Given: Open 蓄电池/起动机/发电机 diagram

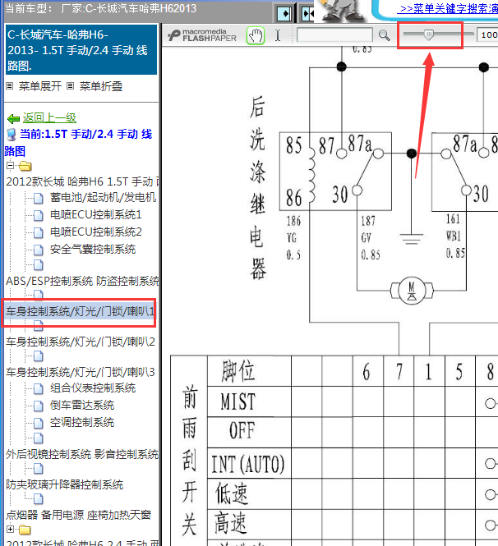Looking at the screenshot, I should pos(103,197).
